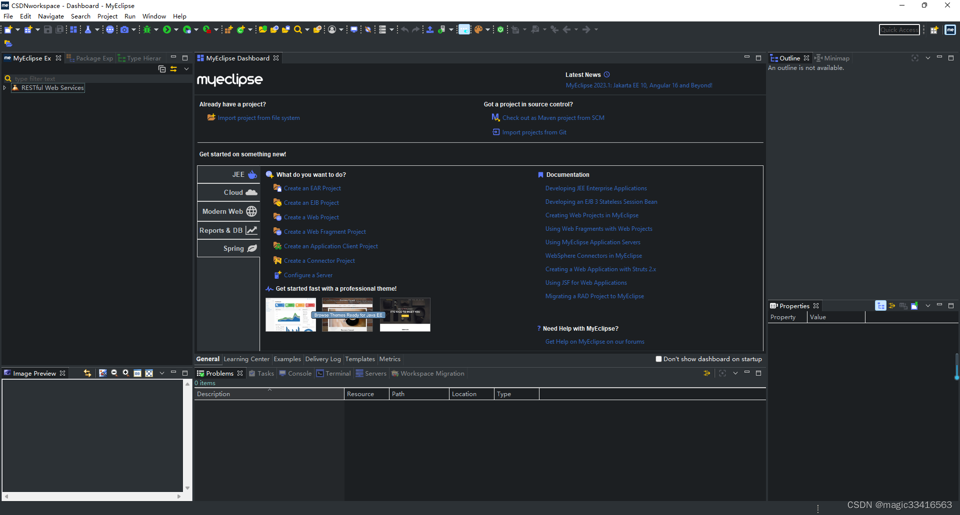
Task: Open the Window menu
Action: (154, 16)
